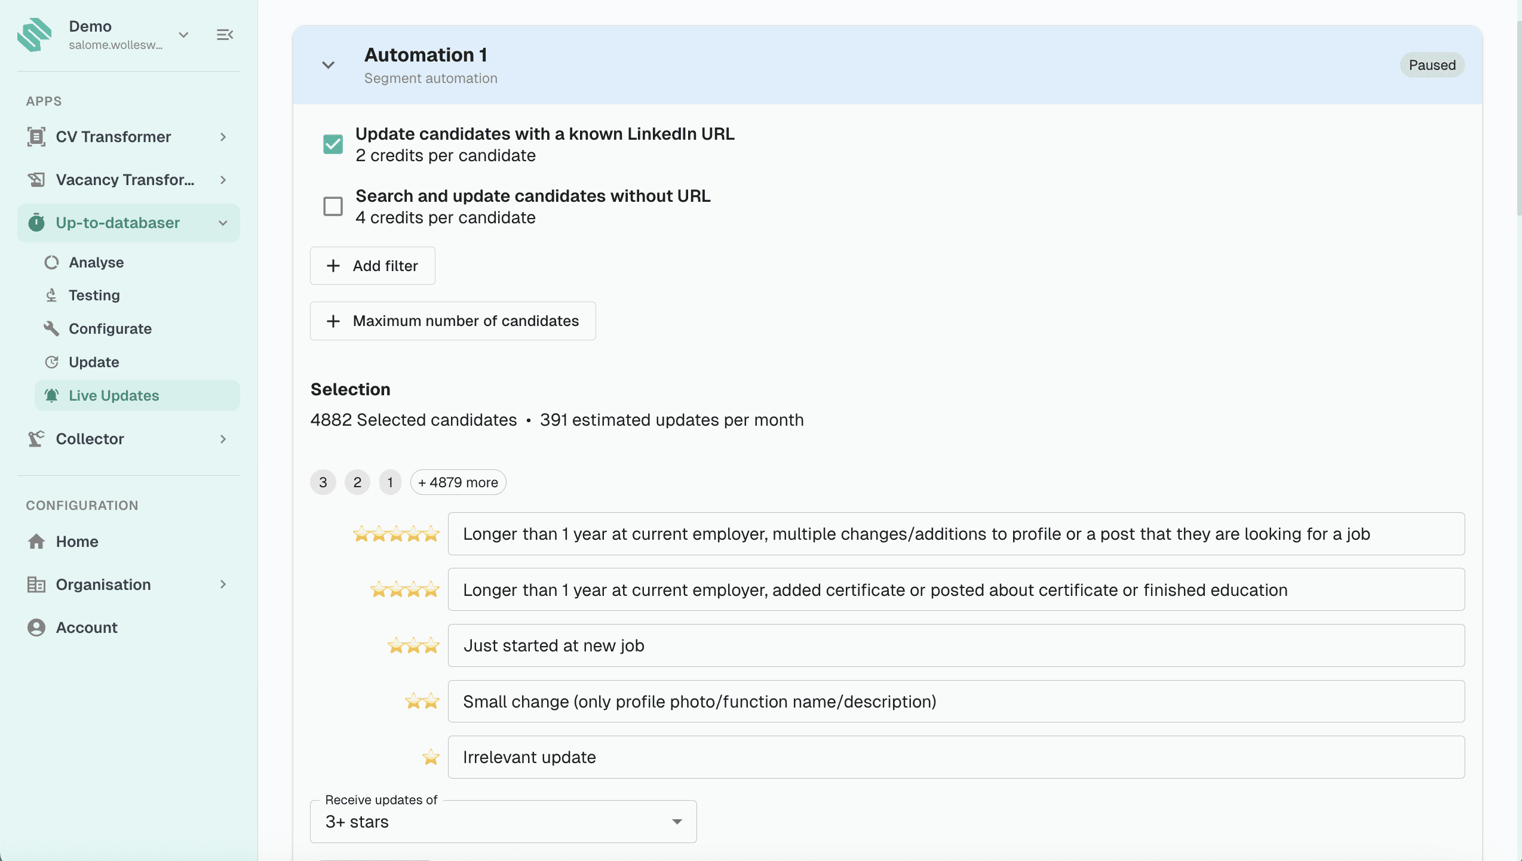The image size is (1522, 861).
Task: Click the Configurate wrench icon
Action: [51, 328]
